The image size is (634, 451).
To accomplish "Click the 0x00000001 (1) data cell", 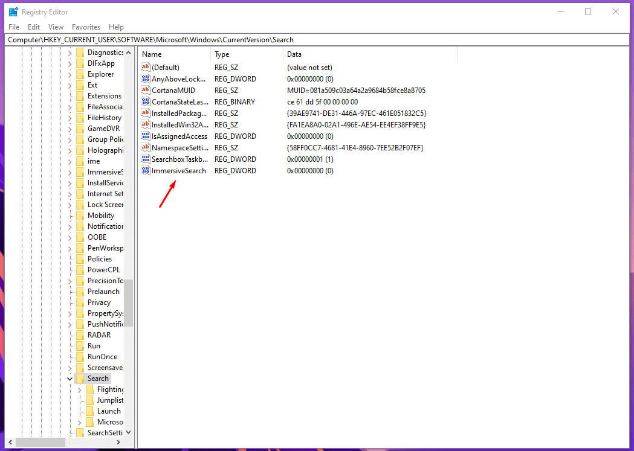I will 310,159.
